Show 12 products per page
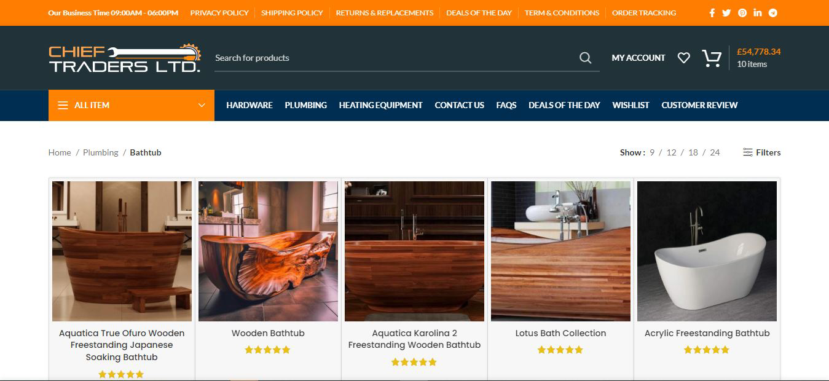Viewport: 829px width, 381px height. point(671,152)
